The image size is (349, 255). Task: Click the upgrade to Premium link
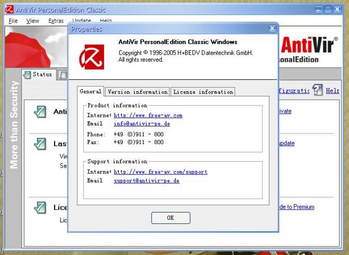pos(296,207)
